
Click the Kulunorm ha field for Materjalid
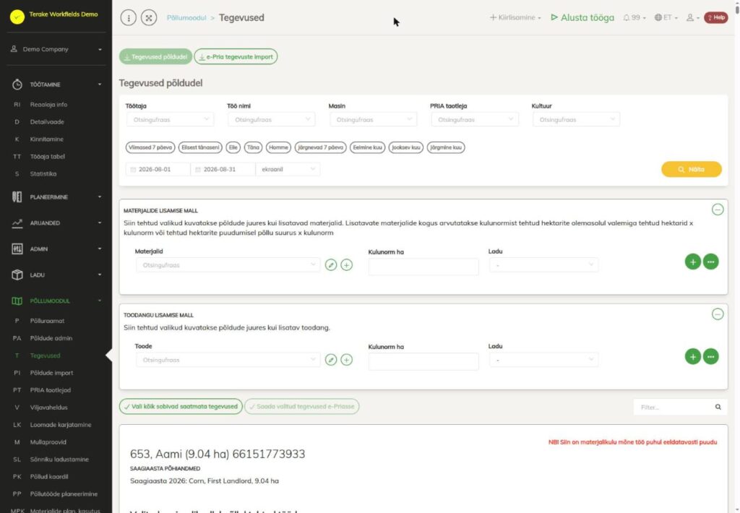[423, 267]
